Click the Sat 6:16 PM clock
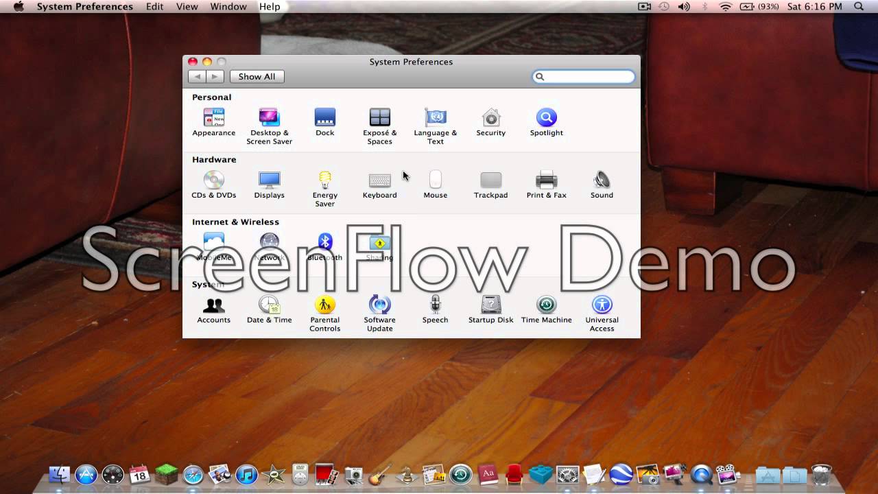 coord(815,6)
